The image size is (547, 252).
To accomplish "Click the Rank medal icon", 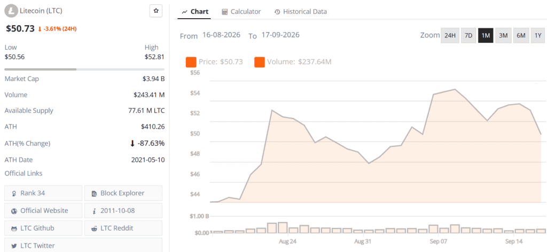I will (x=14, y=193).
